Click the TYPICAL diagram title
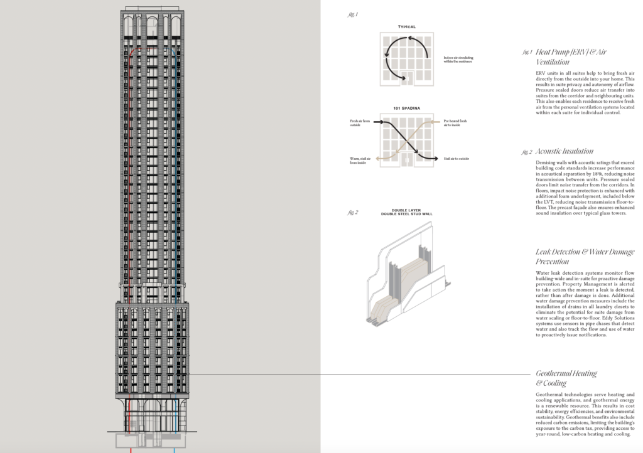The width and height of the screenshot is (643, 453). [x=406, y=27]
